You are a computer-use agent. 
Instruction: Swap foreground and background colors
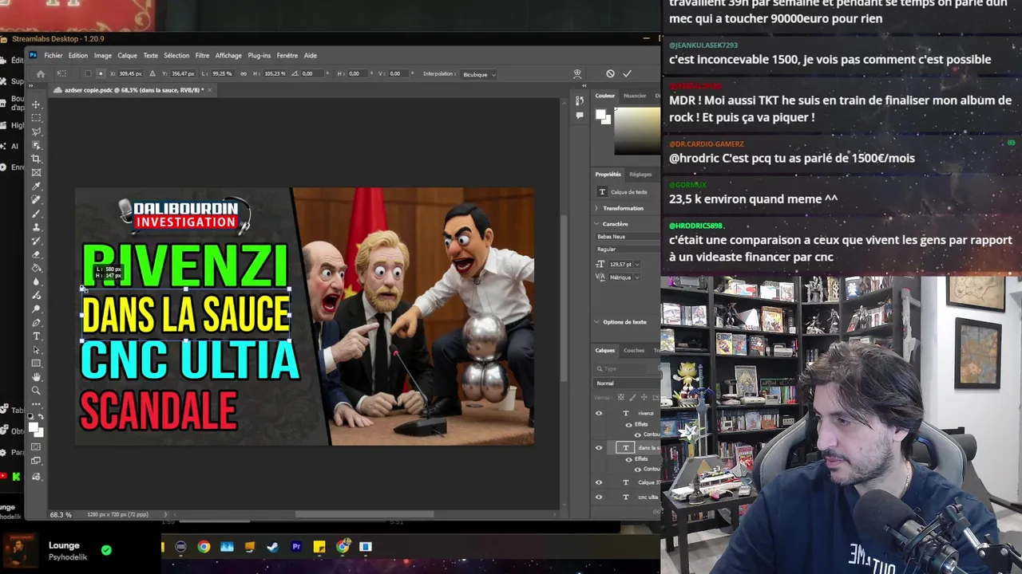point(40,417)
